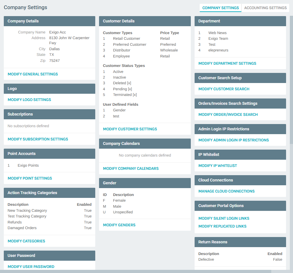
Task: Open MODIFY CUSTOMER SEARCH
Action: [224, 89]
